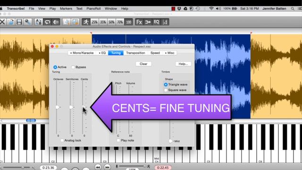Click the red recording indicator in menu bar

coord(173,8)
